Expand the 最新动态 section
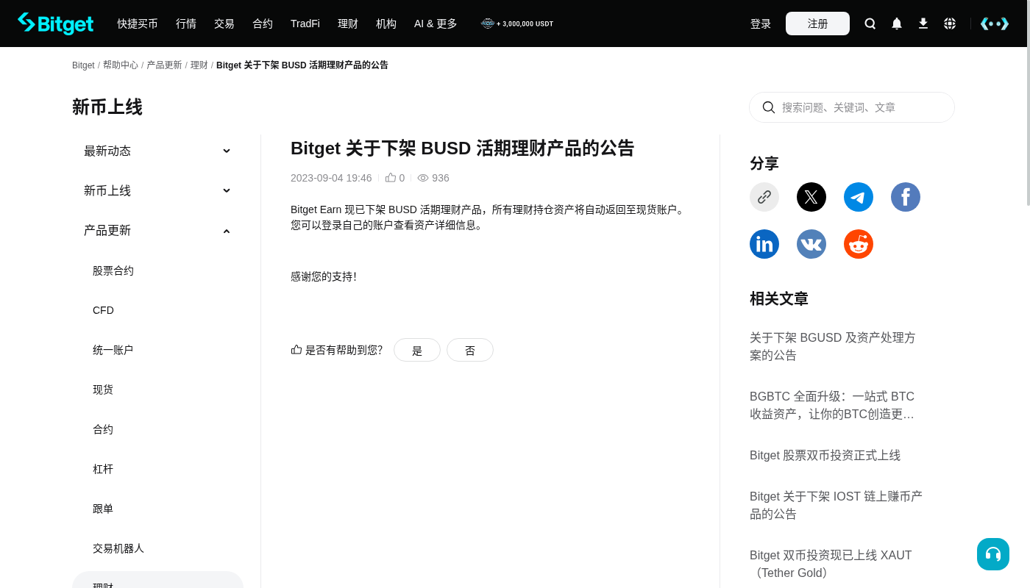The image size is (1030, 588). [x=157, y=151]
